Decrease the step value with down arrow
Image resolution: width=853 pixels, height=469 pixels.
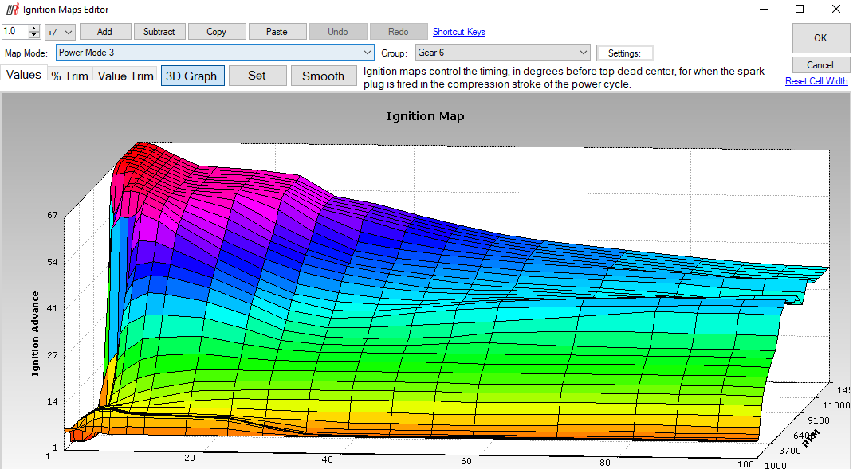pyautogui.click(x=34, y=36)
